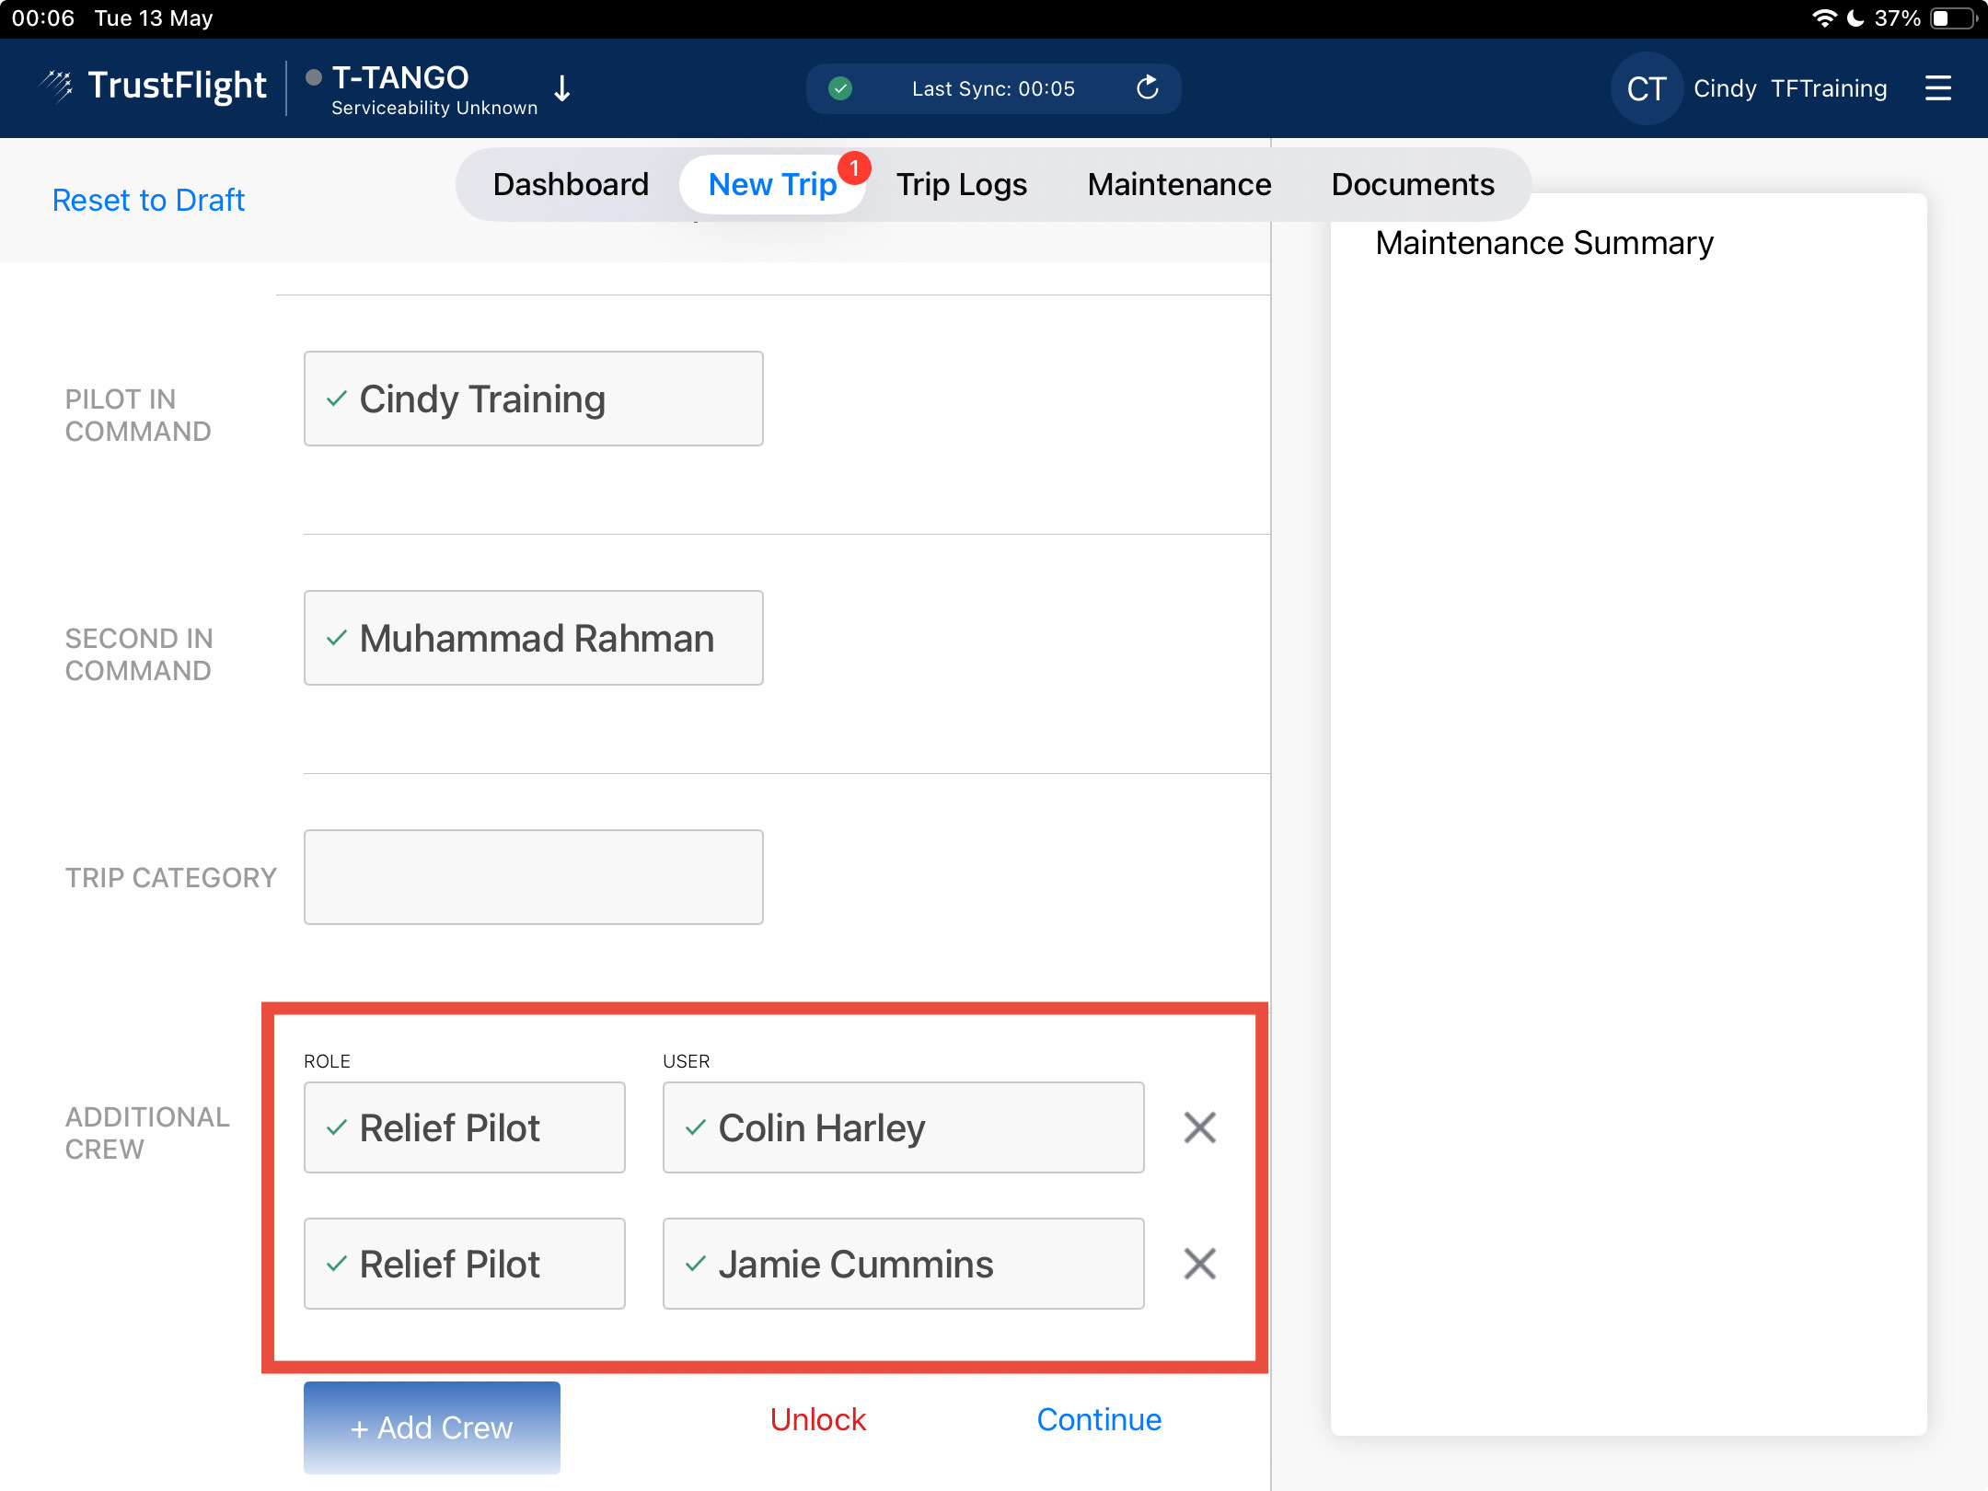
Task: Open the CT user avatar
Action: (1646, 88)
